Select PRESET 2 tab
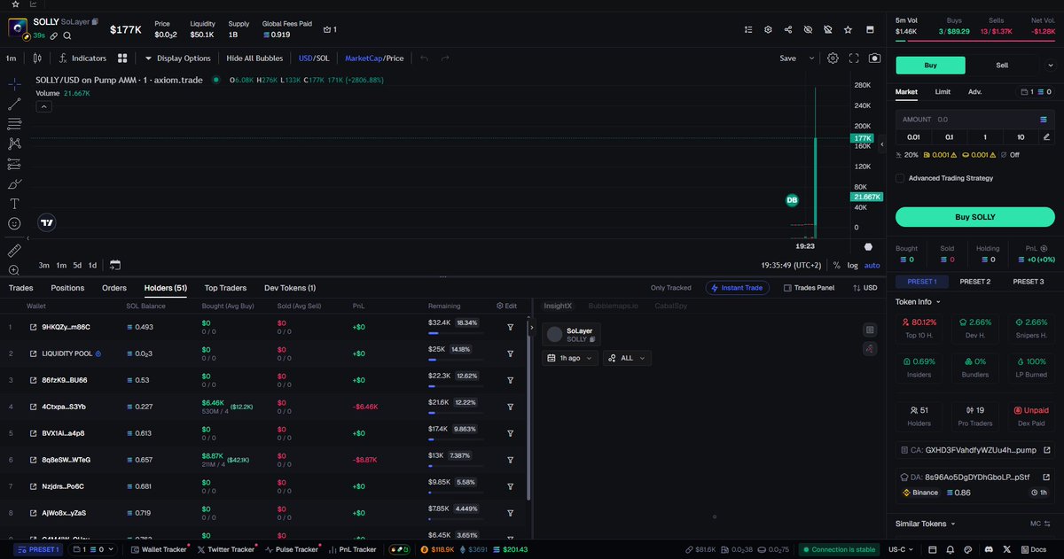1064x559 pixels. point(974,282)
